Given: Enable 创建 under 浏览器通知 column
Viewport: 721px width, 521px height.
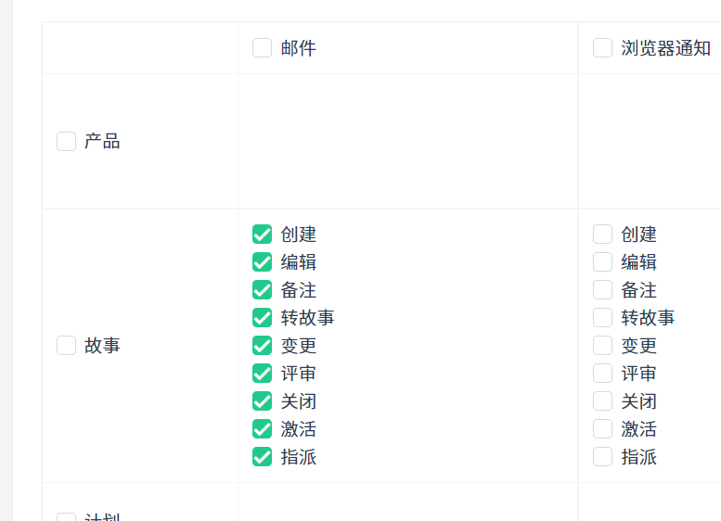Looking at the screenshot, I should click(x=602, y=235).
